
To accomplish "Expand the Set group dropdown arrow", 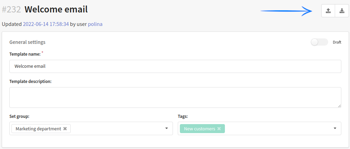I will point(166,128).
